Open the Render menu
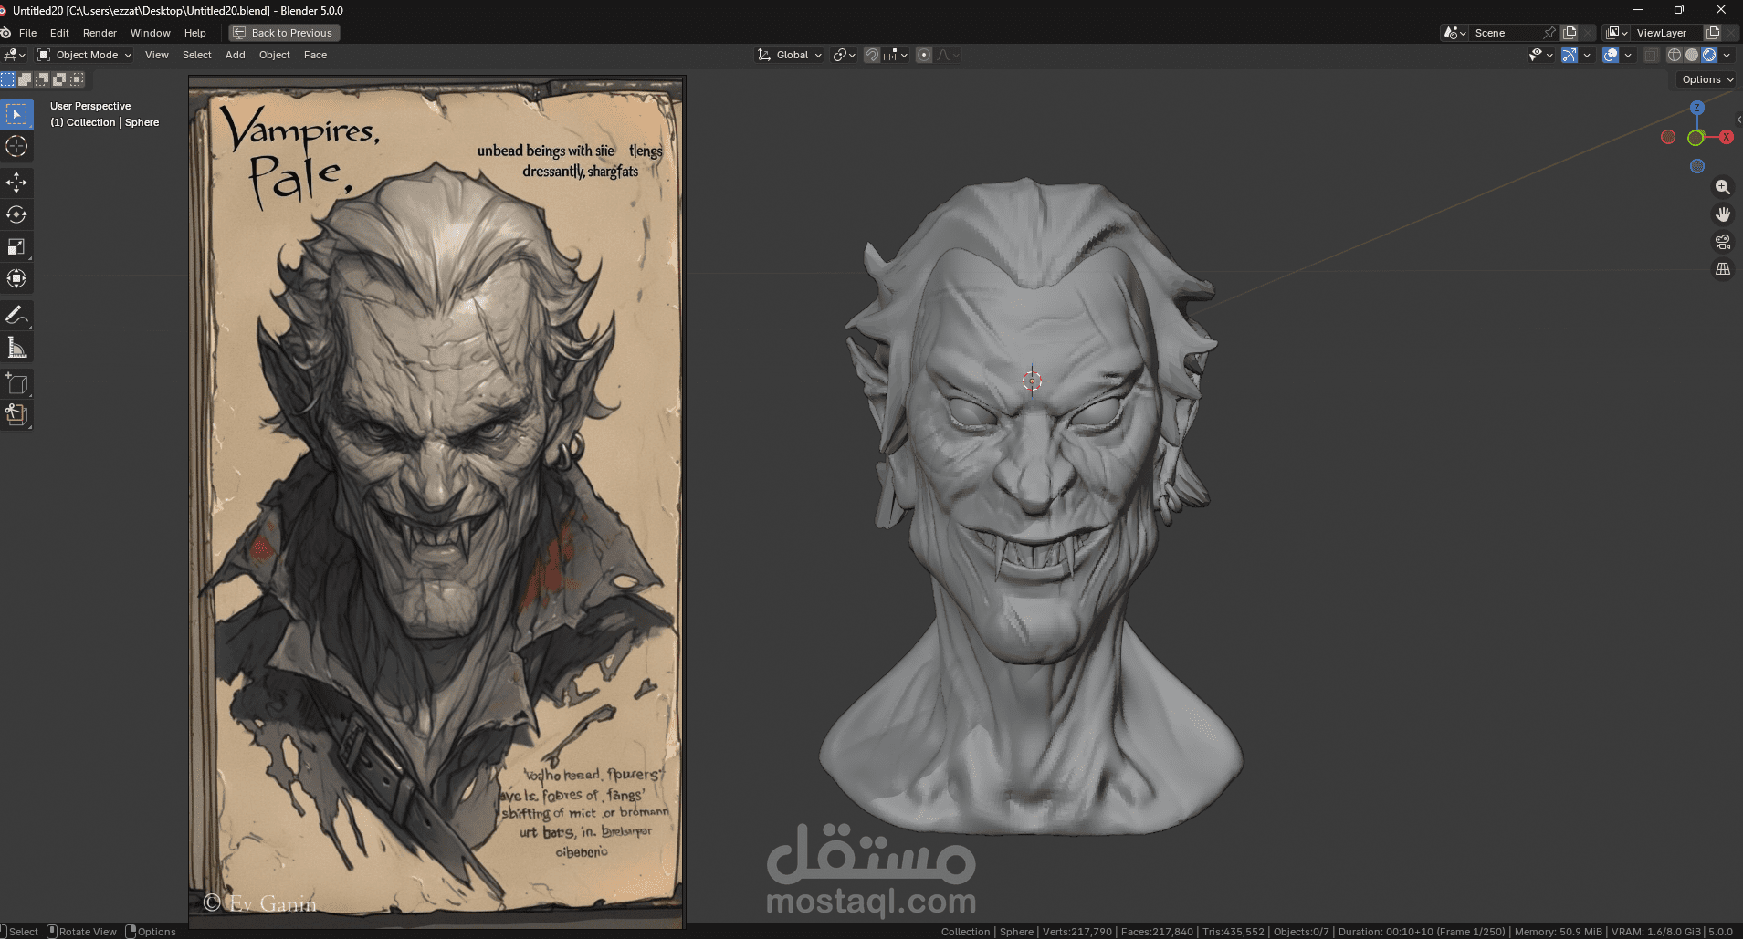 click(x=100, y=33)
